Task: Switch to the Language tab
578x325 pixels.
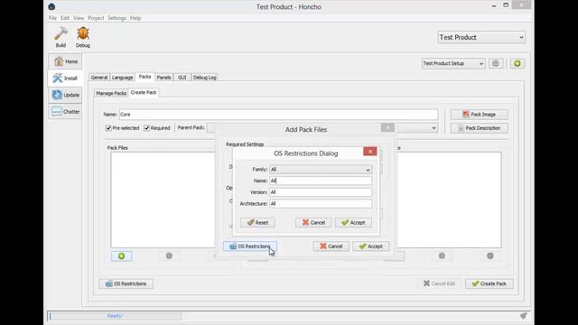Action: click(x=123, y=78)
